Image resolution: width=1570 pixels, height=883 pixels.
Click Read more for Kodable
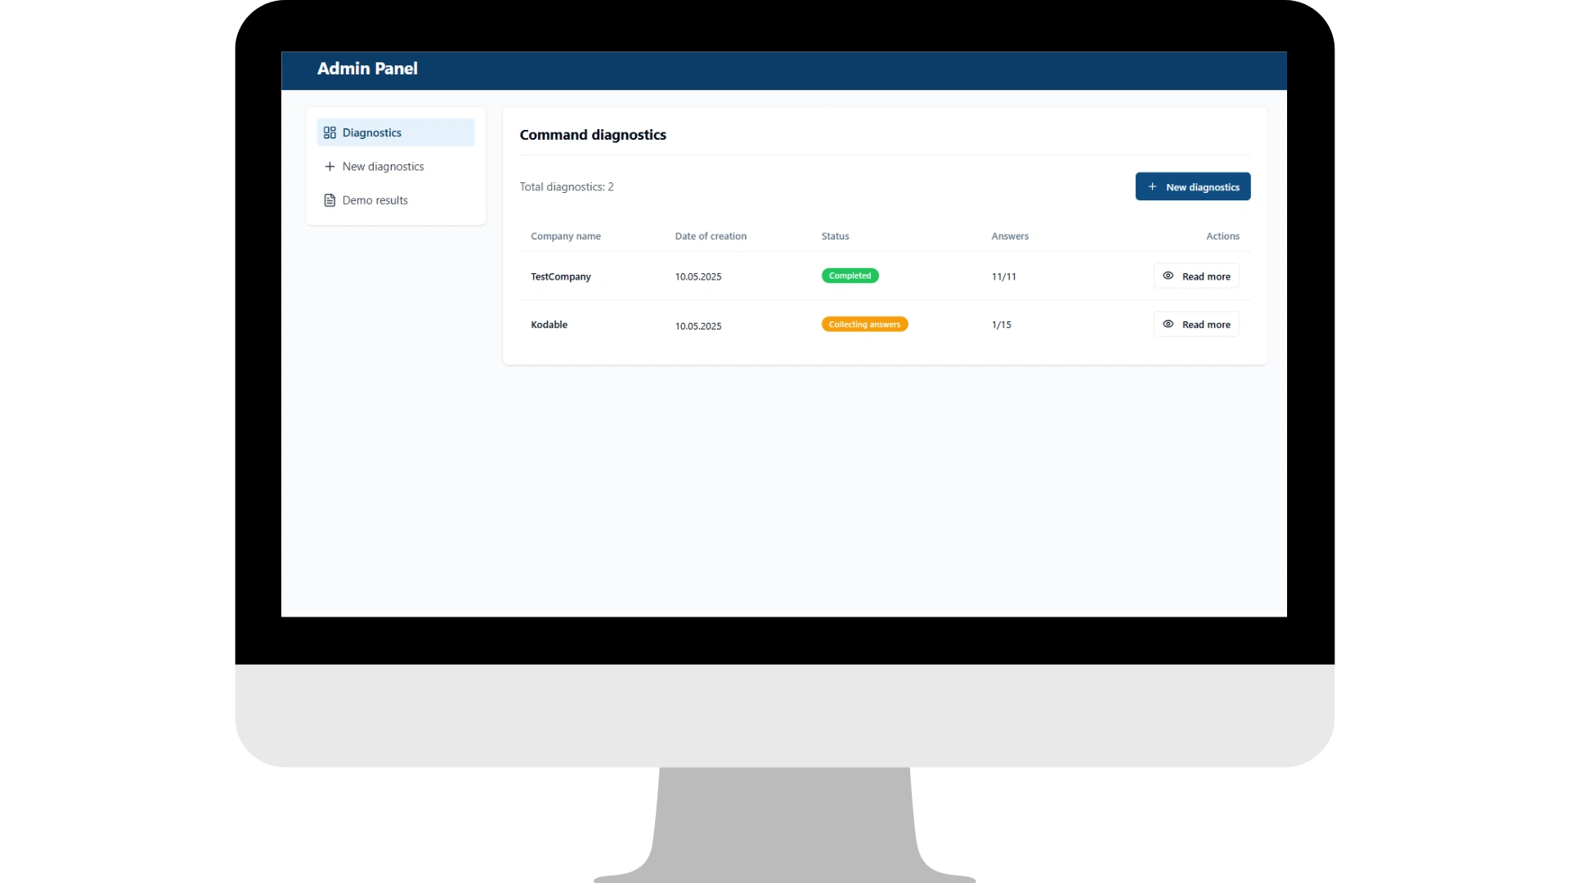pyautogui.click(x=1196, y=325)
